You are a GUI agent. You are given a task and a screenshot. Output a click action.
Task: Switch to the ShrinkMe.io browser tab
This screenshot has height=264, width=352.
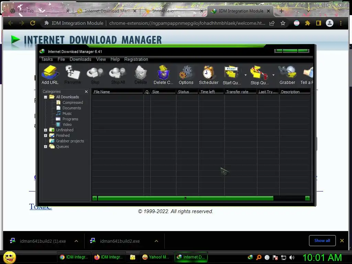(x=173, y=11)
